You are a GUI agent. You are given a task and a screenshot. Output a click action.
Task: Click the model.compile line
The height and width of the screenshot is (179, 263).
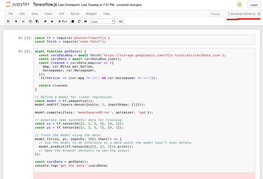click(x=94, y=113)
